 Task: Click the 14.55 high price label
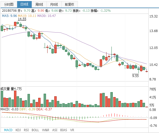[x=22, y=19]
